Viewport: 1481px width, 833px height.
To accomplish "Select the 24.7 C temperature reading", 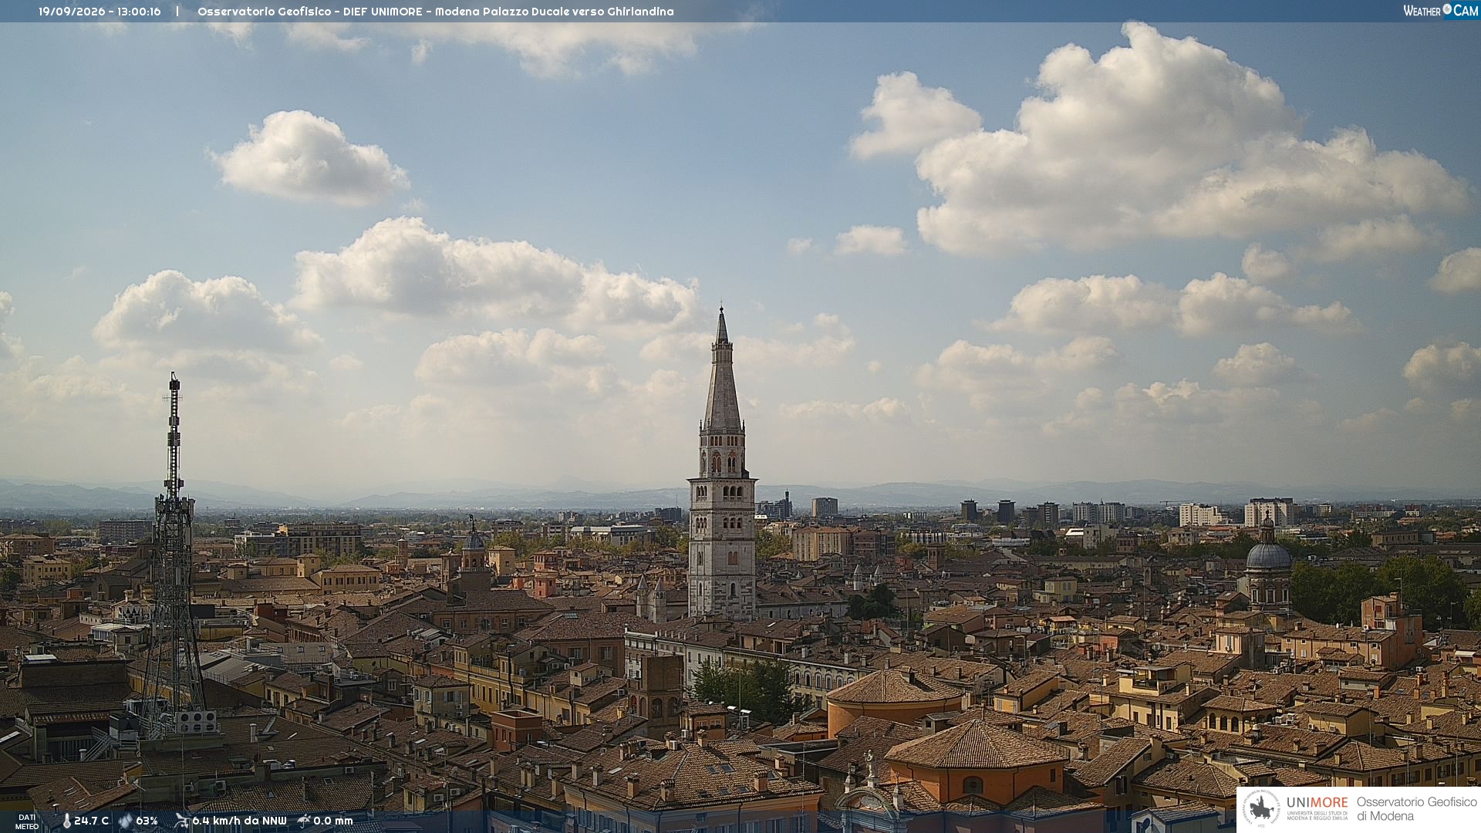I will [91, 821].
